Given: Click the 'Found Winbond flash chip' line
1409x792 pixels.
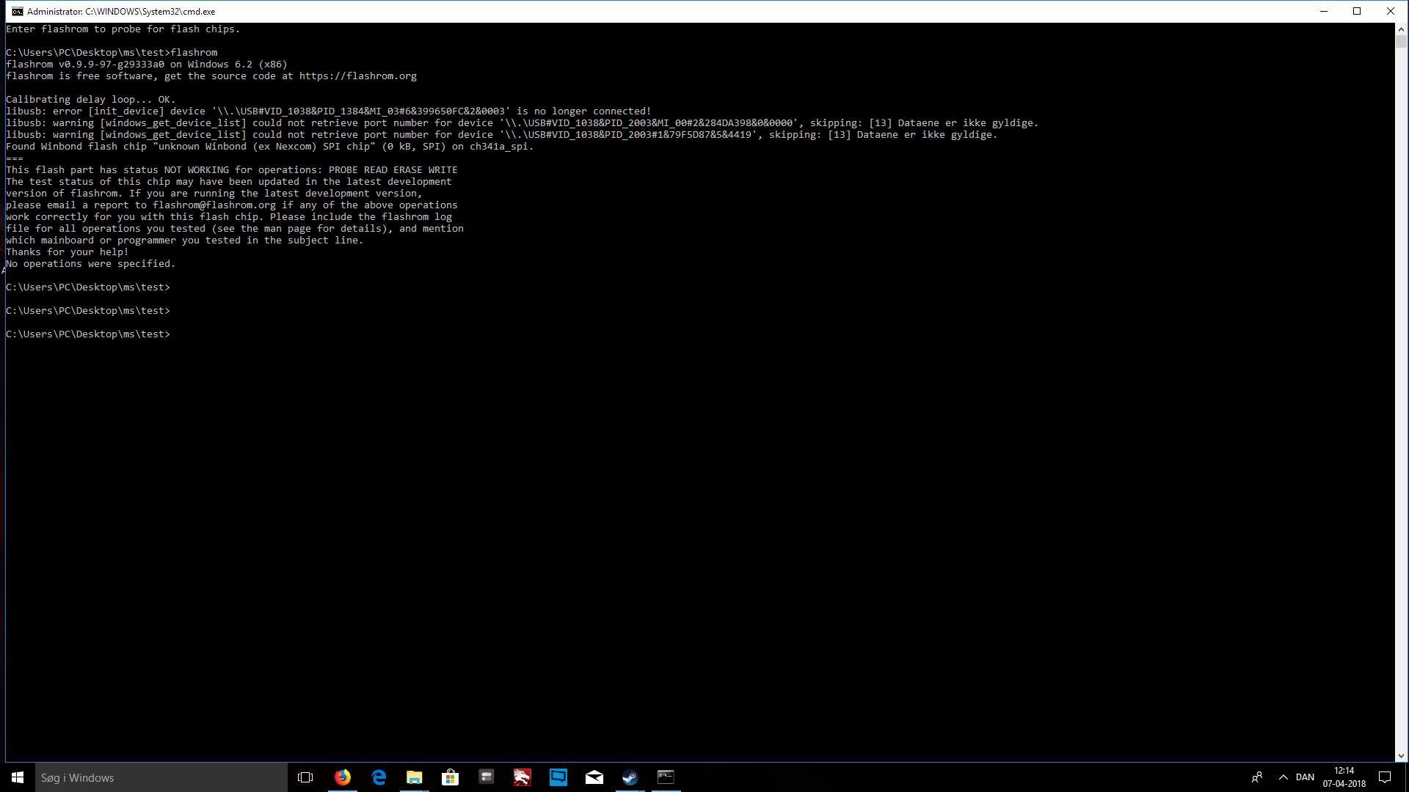Looking at the screenshot, I should (x=270, y=147).
